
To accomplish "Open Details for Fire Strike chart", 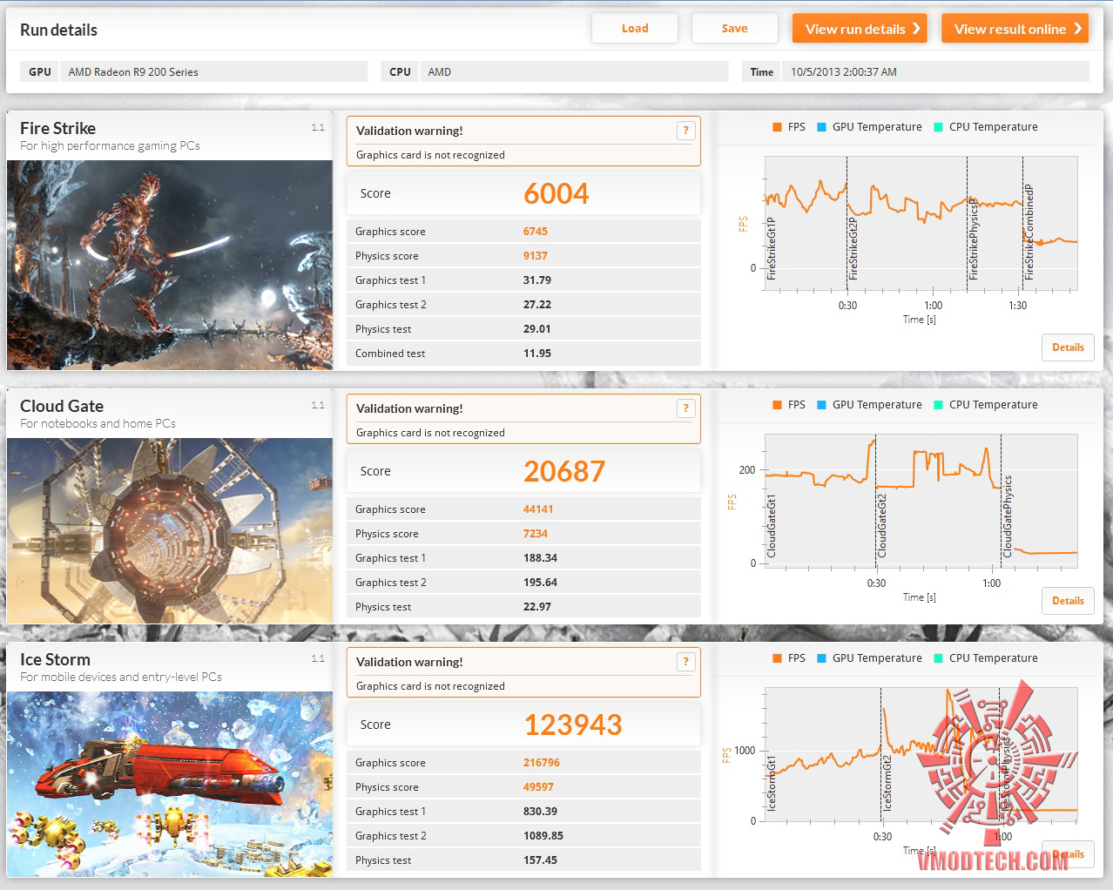I will (1068, 347).
